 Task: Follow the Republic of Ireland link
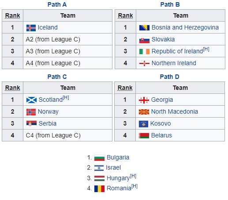(x=177, y=51)
